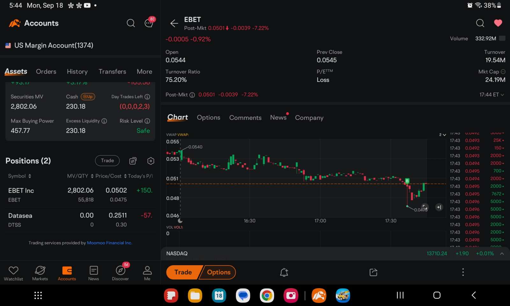This screenshot has width=510, height=306.
Task: Select 0.0498 trade tick row
Action: pos(477,240)
